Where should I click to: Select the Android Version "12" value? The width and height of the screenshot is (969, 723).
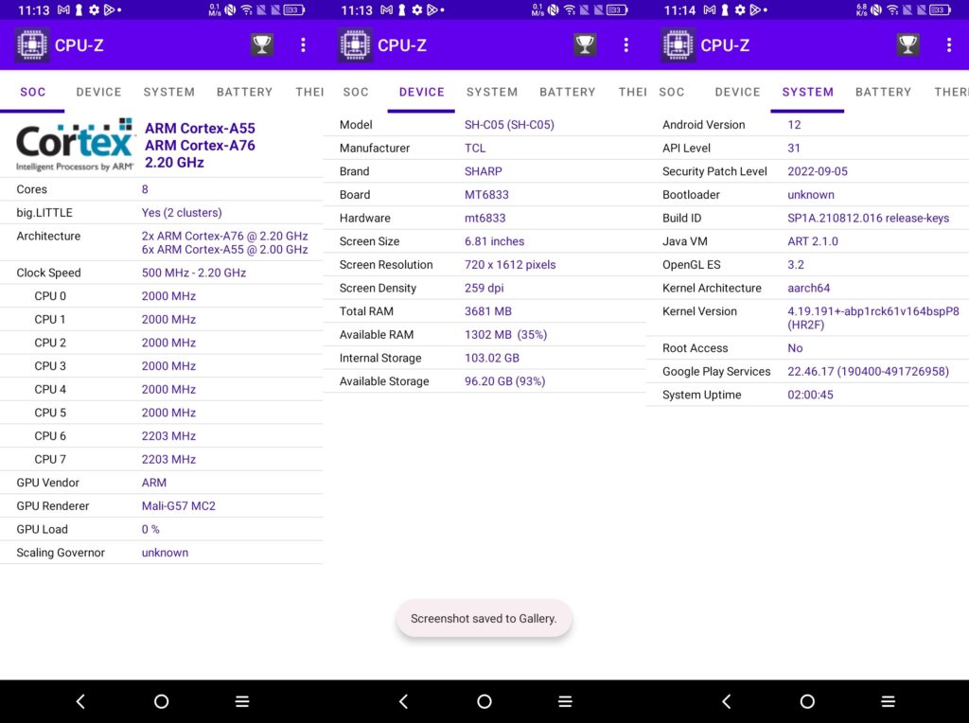(794, 124)
